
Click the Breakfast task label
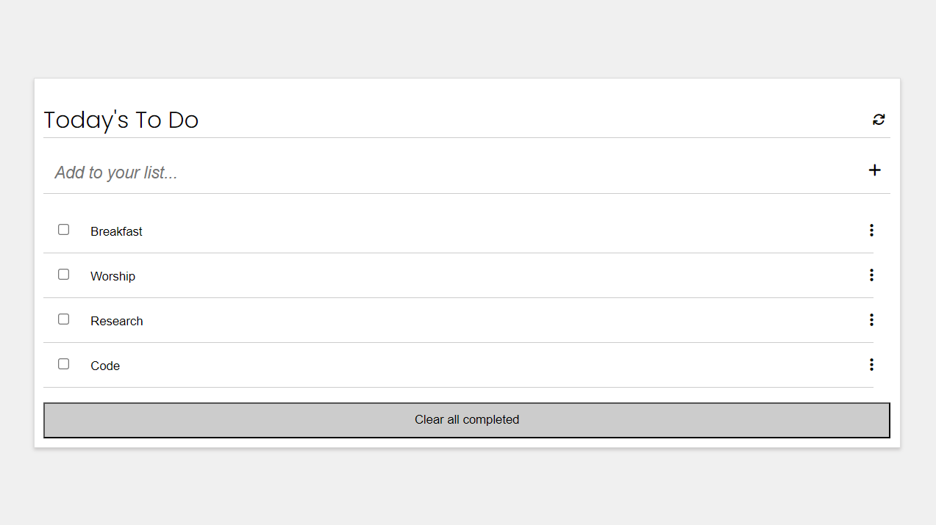tap(116, 231)
